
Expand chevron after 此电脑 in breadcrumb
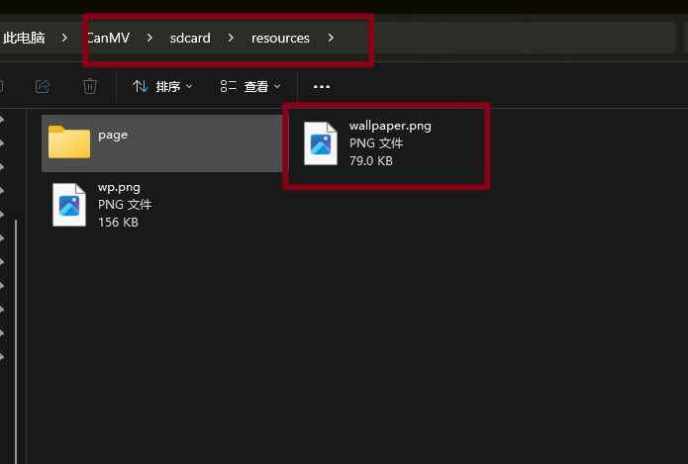coord(64,39)
